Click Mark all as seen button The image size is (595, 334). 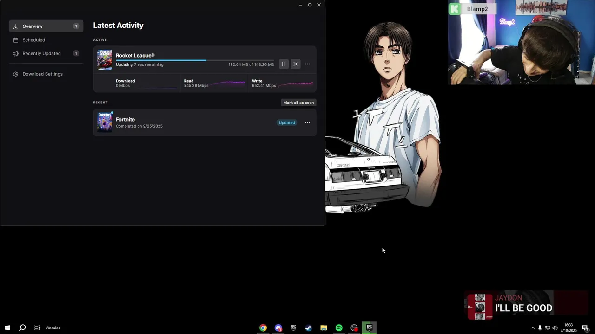[298, 103]
